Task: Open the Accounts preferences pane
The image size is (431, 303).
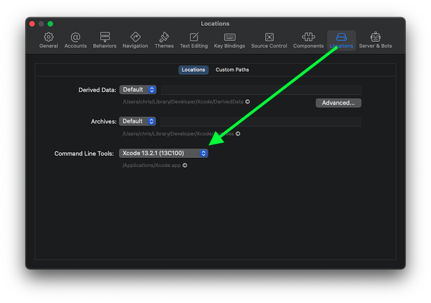Action: (76, 40)
